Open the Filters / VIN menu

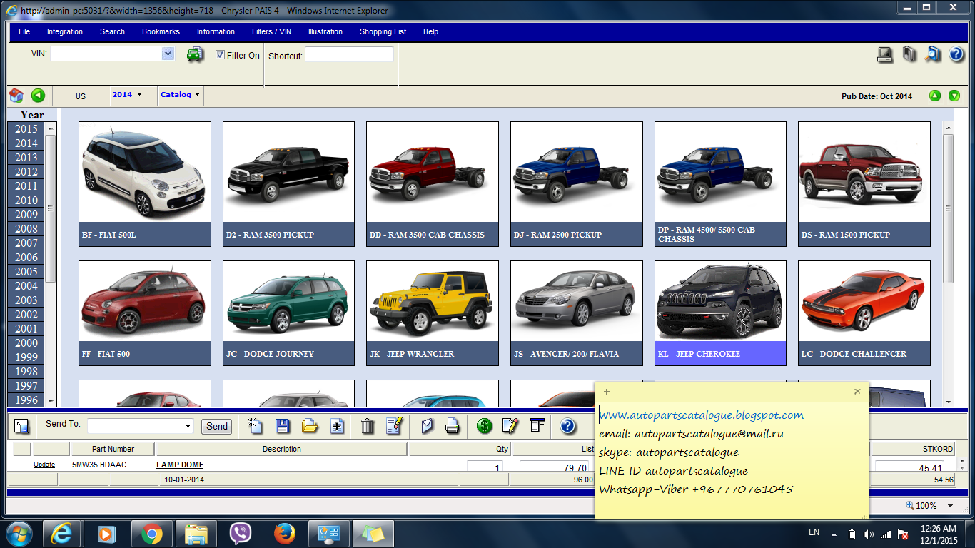click(271, 31)
